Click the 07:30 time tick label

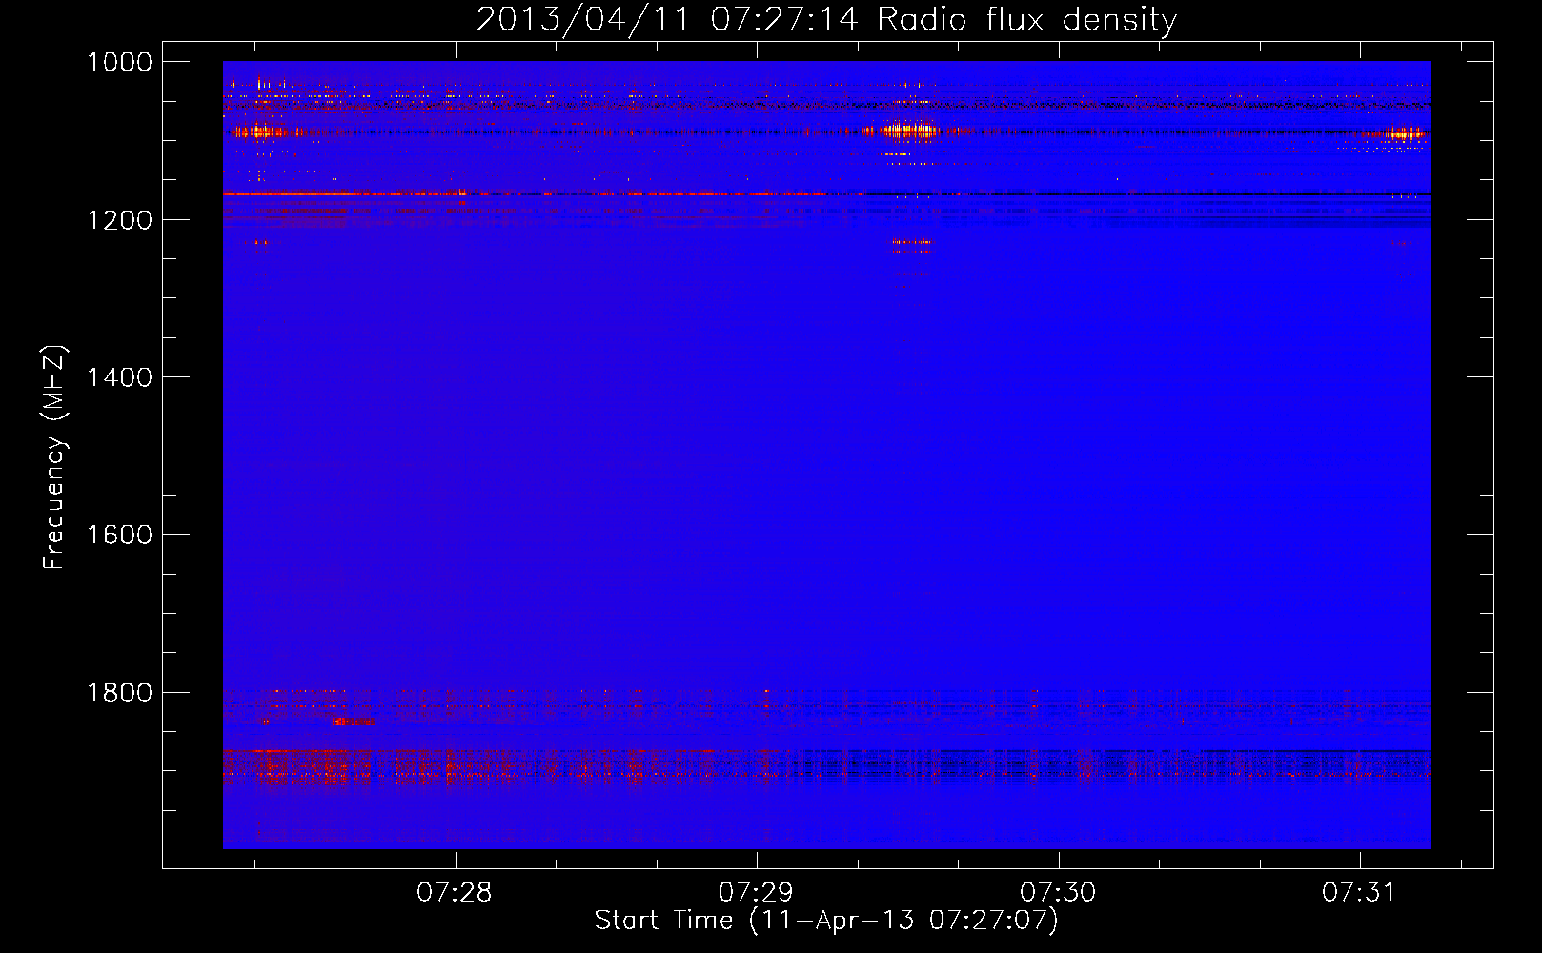[1058, 893]
